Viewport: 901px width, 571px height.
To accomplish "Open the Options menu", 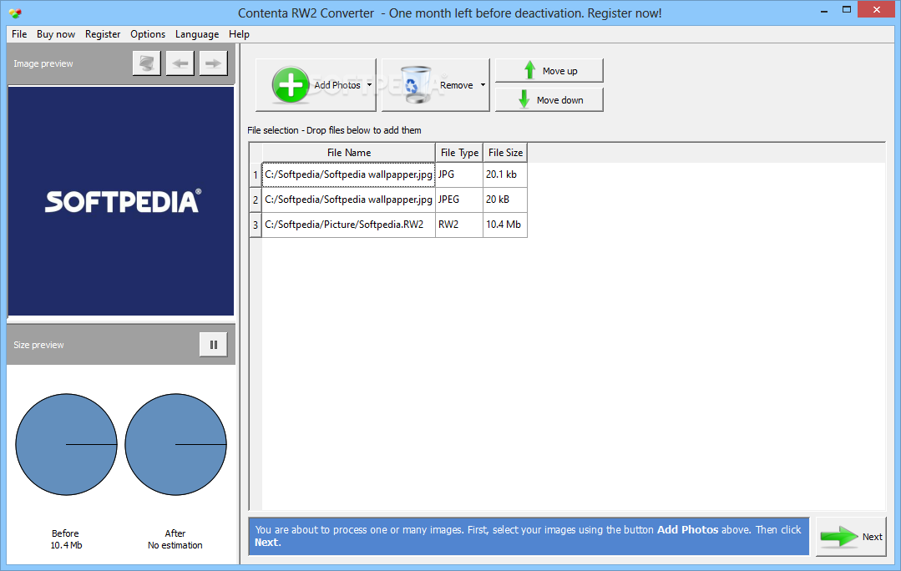I will [x=148, y=34].
